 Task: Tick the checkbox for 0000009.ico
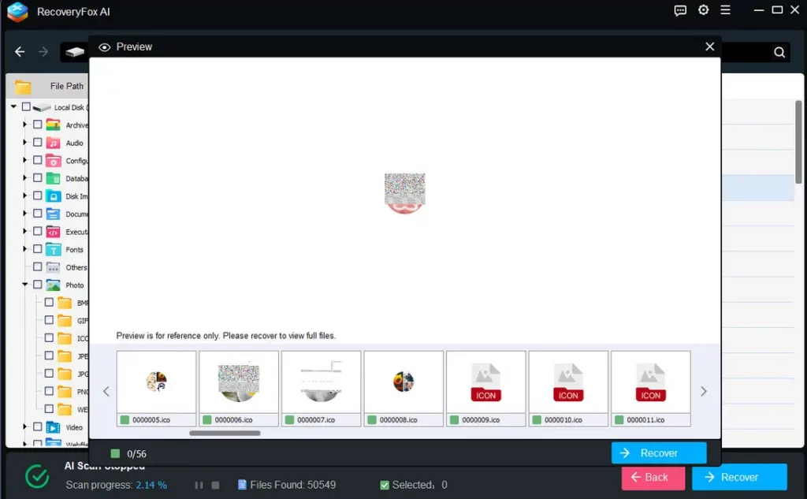pyautogui.click(x=454, y=420)
